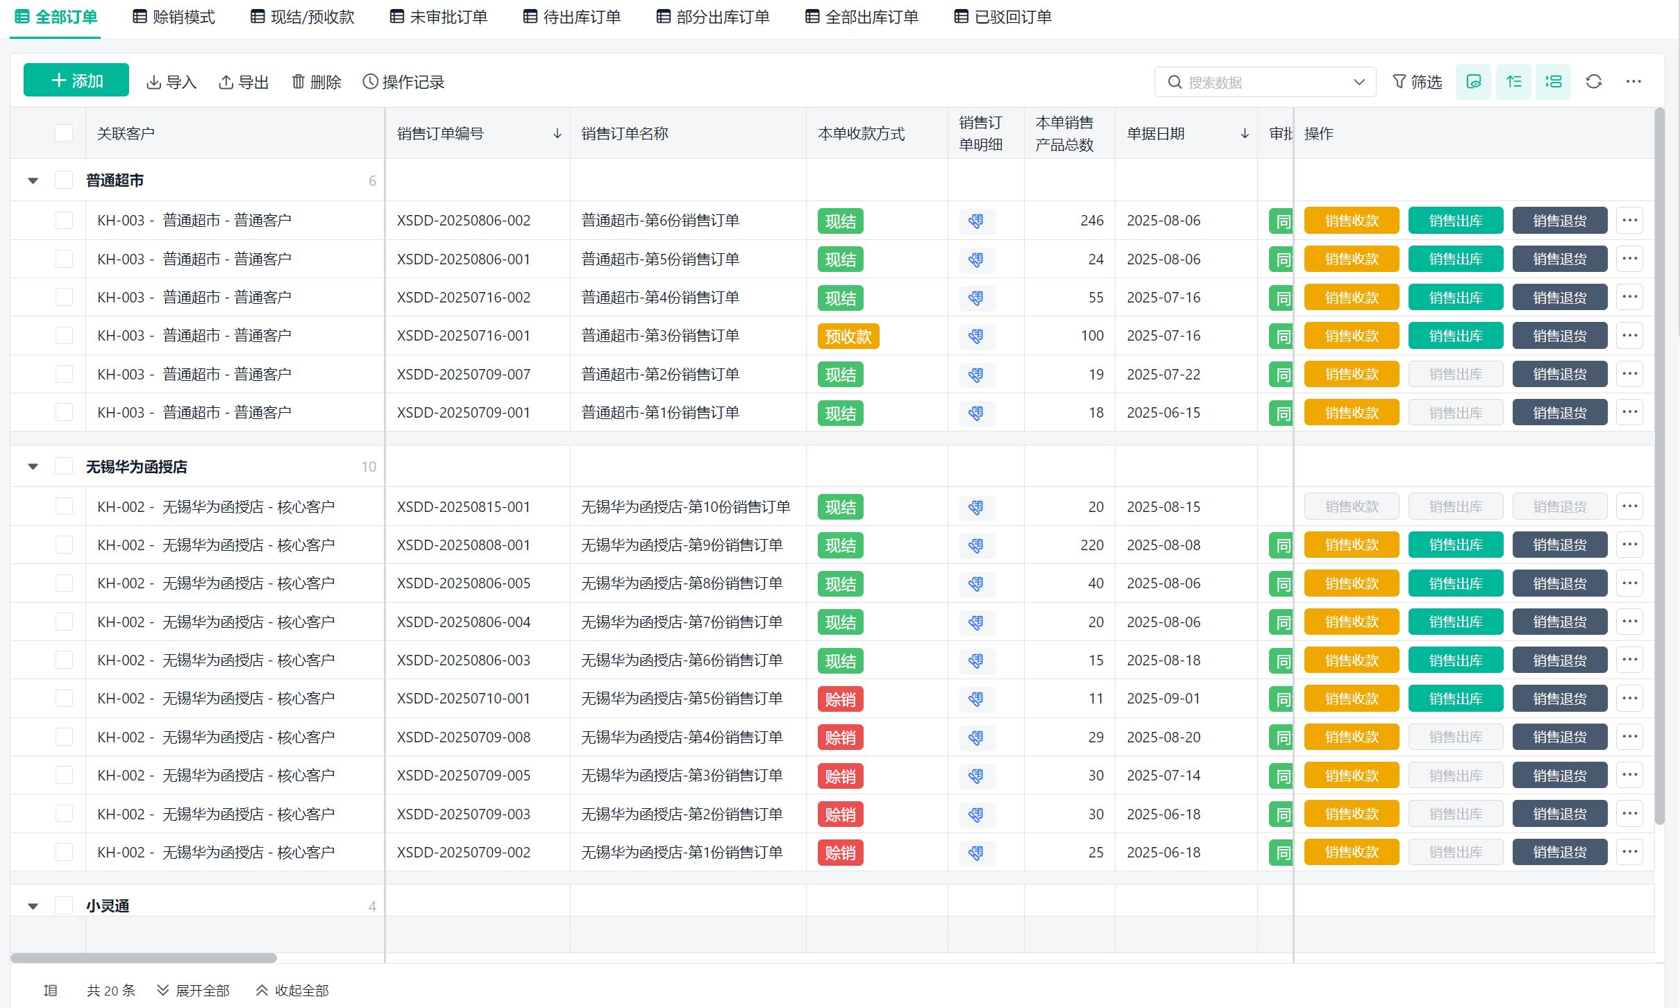The width and height of the screenshot is (1680, 1008).
Task: Switch to the 赊销模式 tab
Action: coord(174,17)
